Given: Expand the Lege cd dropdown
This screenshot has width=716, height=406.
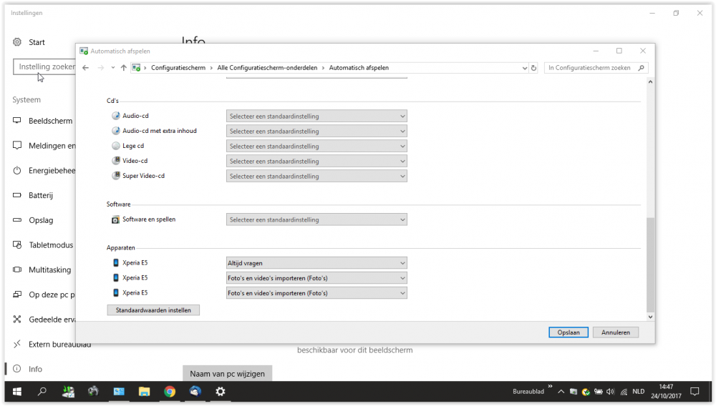Looking at the screenshot, I should 316,146.
